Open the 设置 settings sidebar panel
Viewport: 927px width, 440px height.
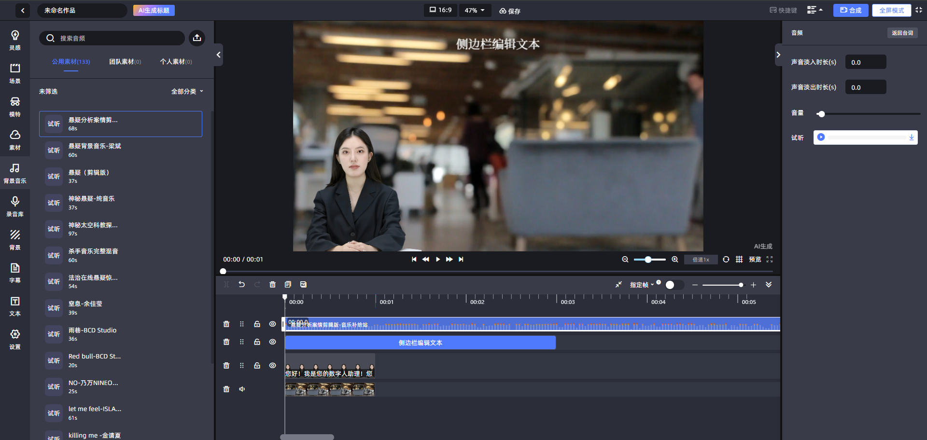click(15, 339)
